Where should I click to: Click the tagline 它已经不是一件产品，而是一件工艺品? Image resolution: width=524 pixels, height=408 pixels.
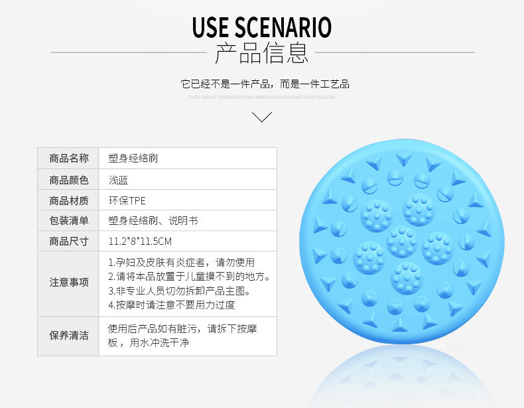click(265, 84)
